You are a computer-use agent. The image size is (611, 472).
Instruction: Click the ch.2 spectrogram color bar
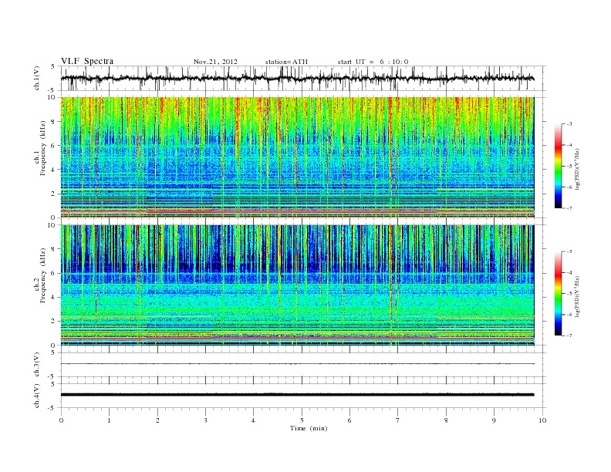558,294
